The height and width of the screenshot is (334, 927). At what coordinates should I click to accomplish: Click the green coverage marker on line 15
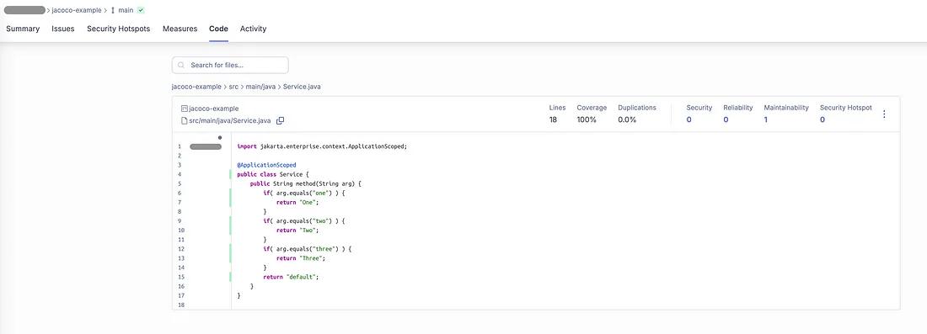point(231,277)
